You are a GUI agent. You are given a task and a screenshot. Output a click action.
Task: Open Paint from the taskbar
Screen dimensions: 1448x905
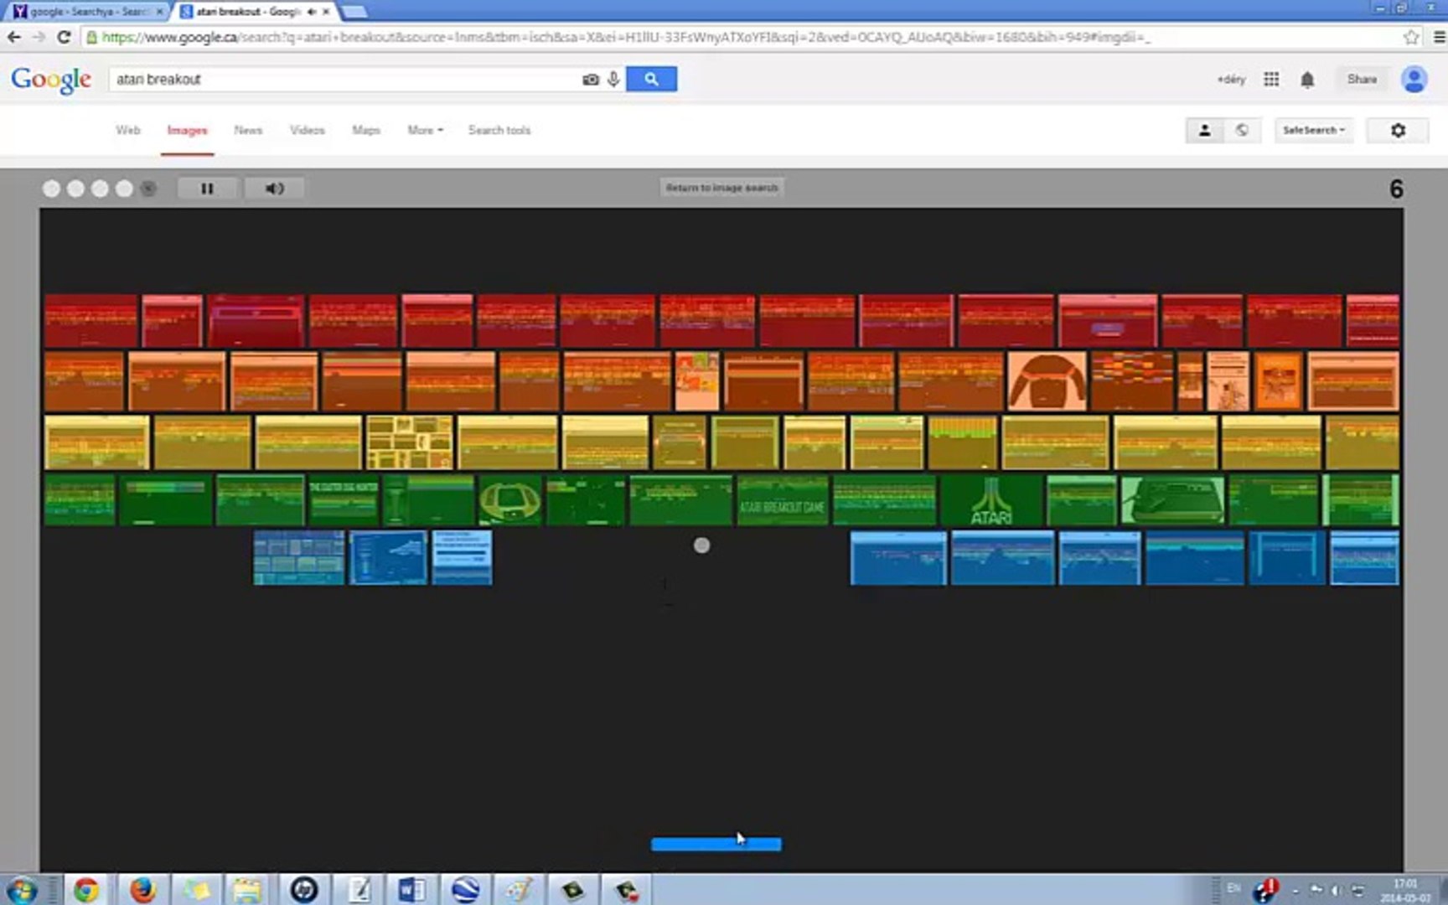519,889
